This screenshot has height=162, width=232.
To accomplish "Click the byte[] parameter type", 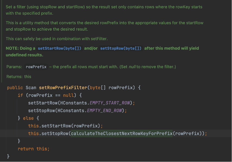I will 98,88.
